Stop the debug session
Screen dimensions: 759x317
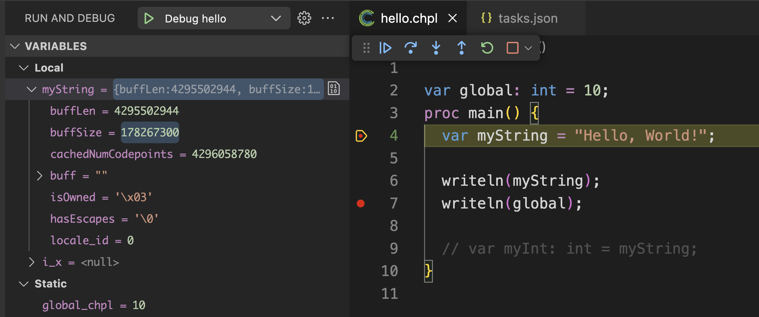coord(512,48)
